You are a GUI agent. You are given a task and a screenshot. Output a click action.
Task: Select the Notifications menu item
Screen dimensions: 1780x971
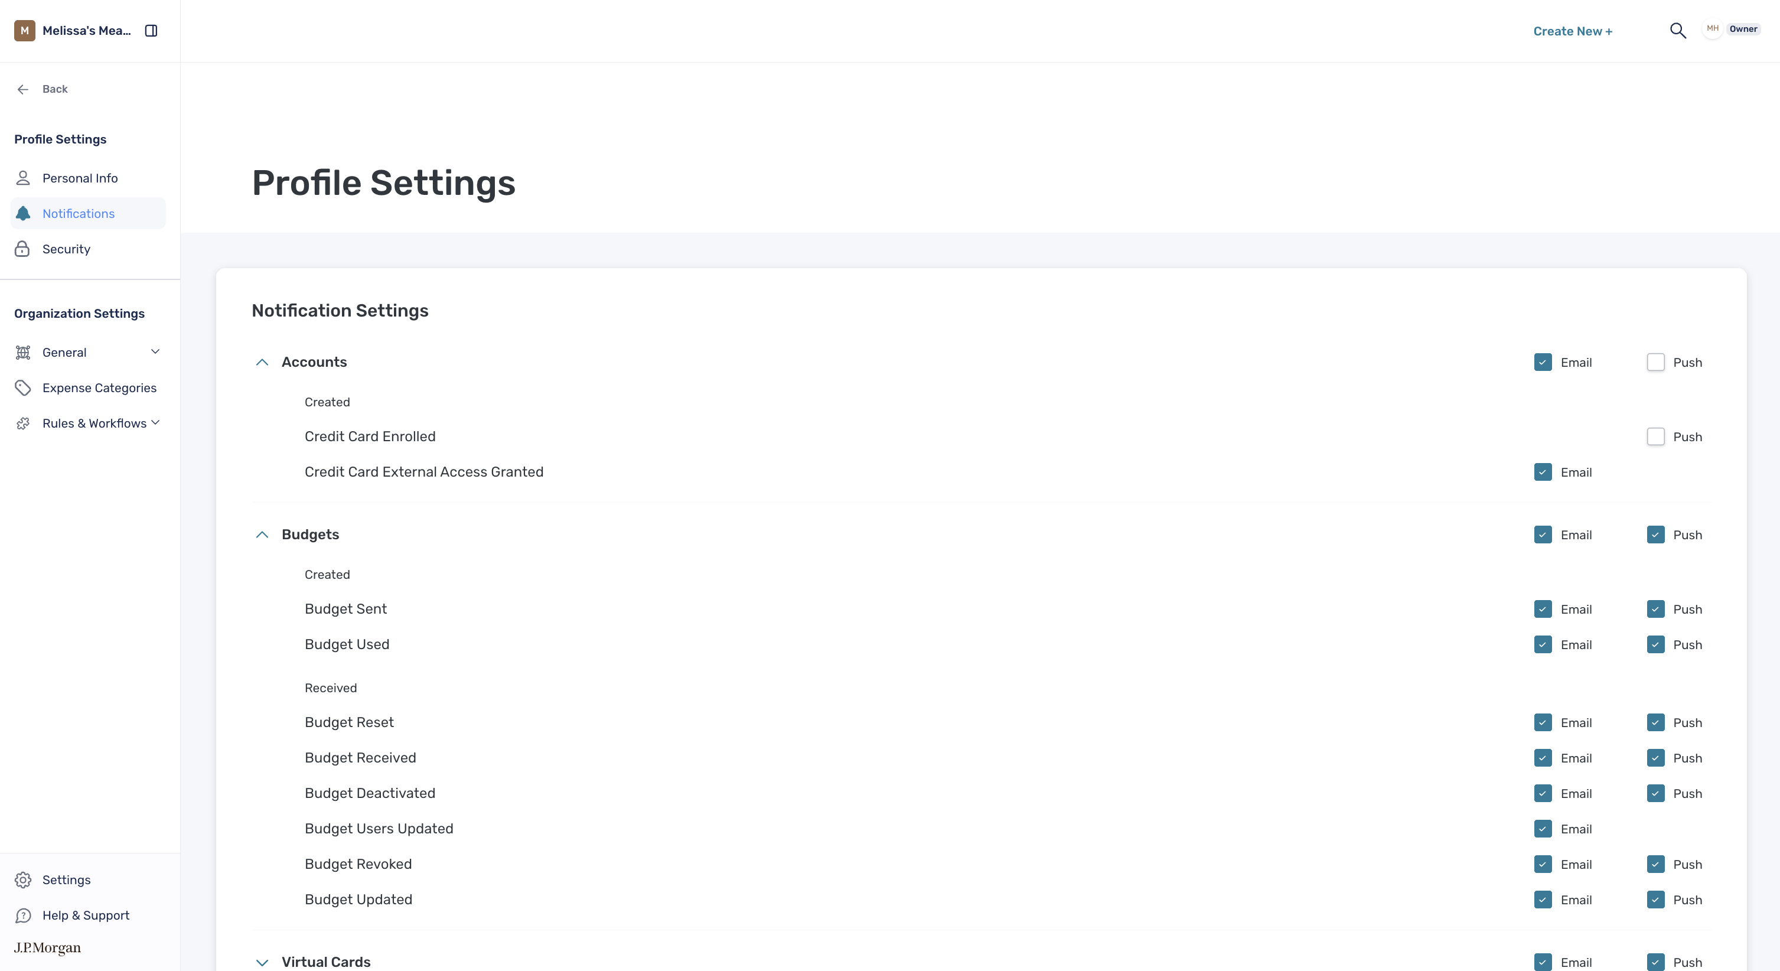point(89,214)
